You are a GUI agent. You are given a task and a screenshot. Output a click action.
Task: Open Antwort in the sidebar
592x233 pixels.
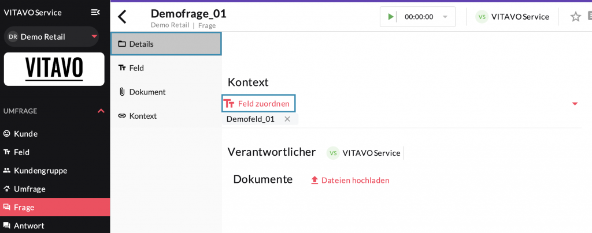[x=28, y=226]
